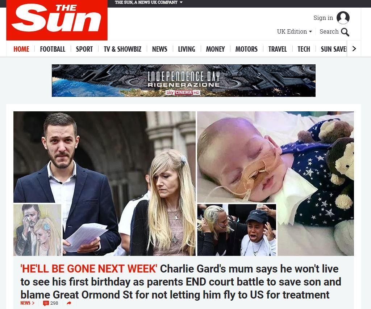The width and height of the screenshot is (371, 309).
Task: Click the Sign in link
Action: coord(323,18)
